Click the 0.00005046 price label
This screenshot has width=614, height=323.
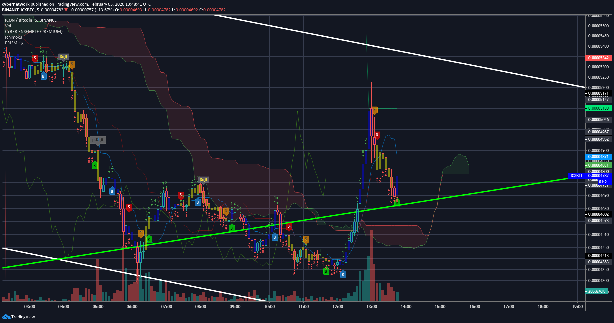coord(599,119)
